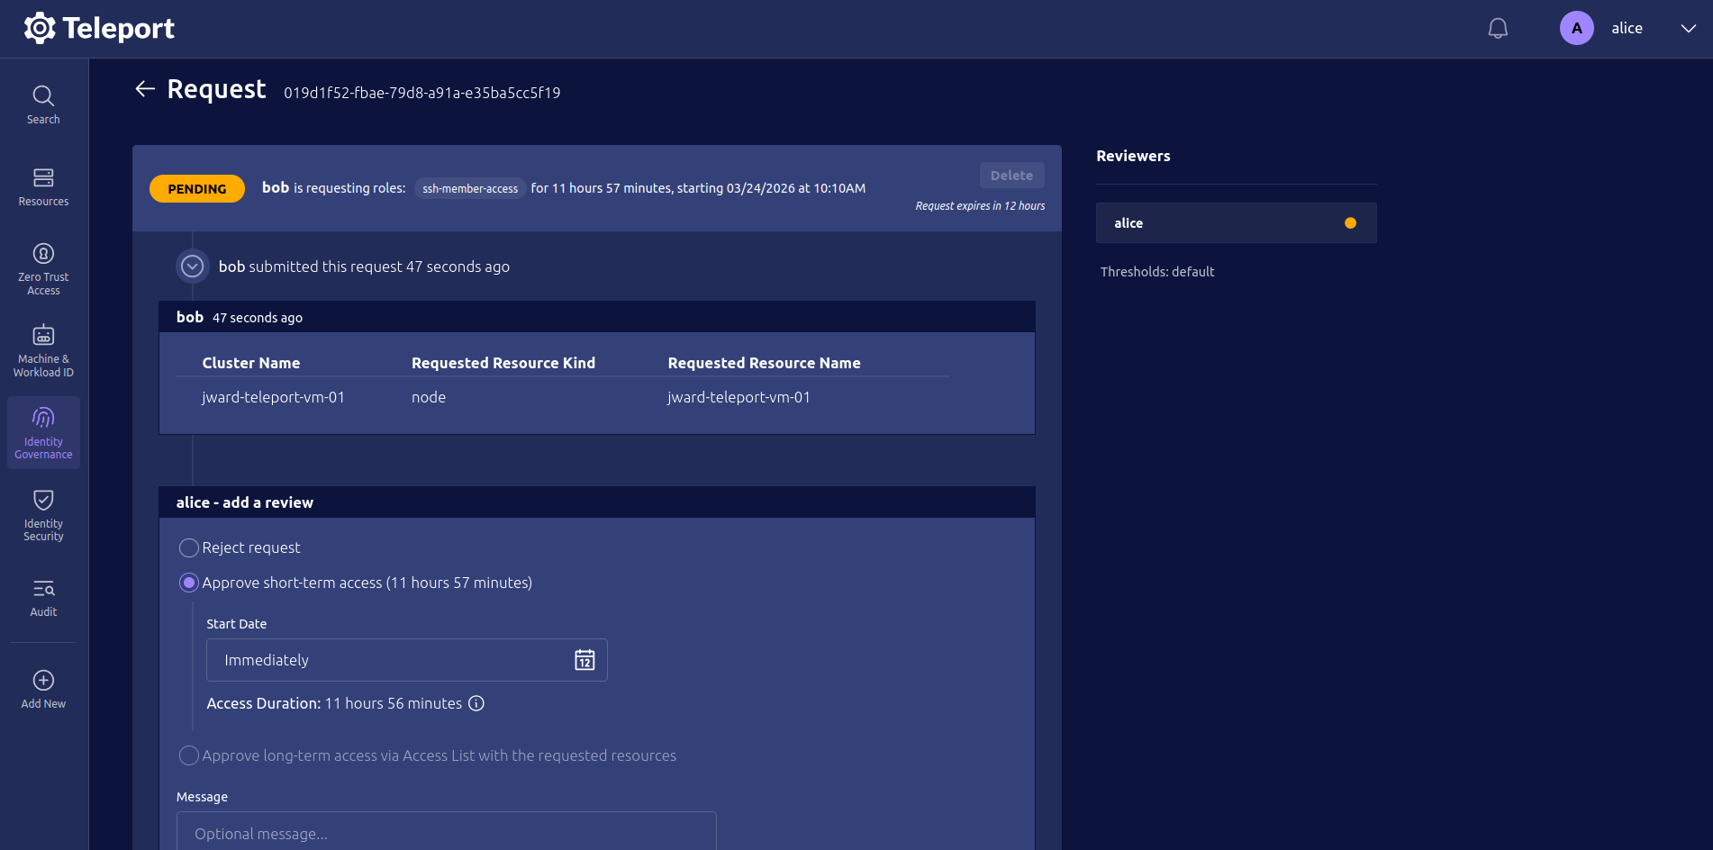Click the Add New plus icon
1713x850 pixels.
[x=43, y=681]
